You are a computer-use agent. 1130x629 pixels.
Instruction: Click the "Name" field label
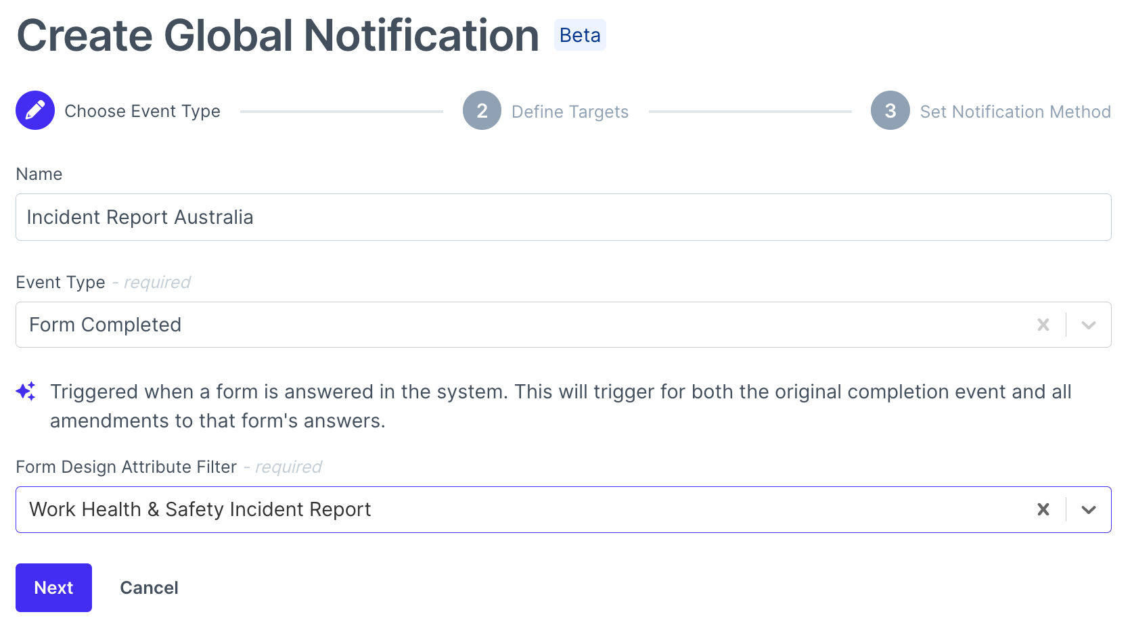tap(39, 174)
